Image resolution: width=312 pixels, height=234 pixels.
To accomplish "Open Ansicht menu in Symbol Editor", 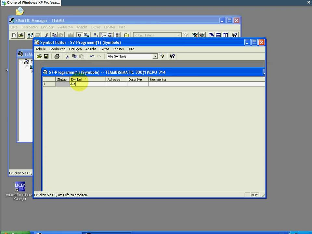I will (91, 49).
